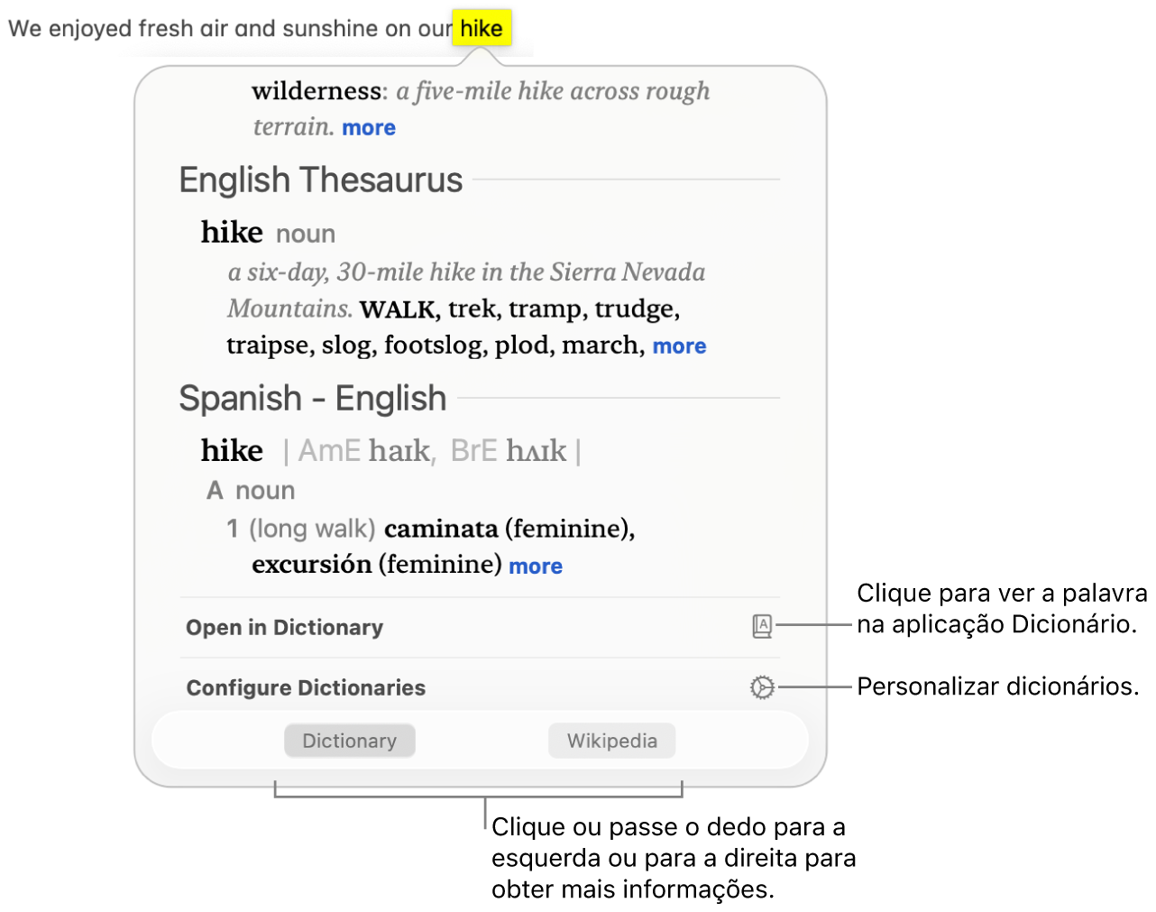Switch to the Dictionary view
Image resolution: width=1156 pixels, height=912 pixels.
(349, 741)
